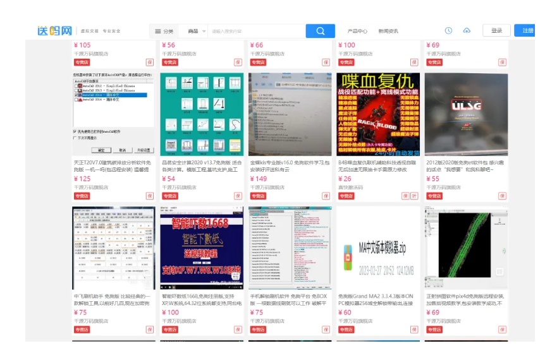This screenshot has height=353, width=545.
Task: Click 专营店 badge on the ¥66 item
Action: tap(258, 63)
